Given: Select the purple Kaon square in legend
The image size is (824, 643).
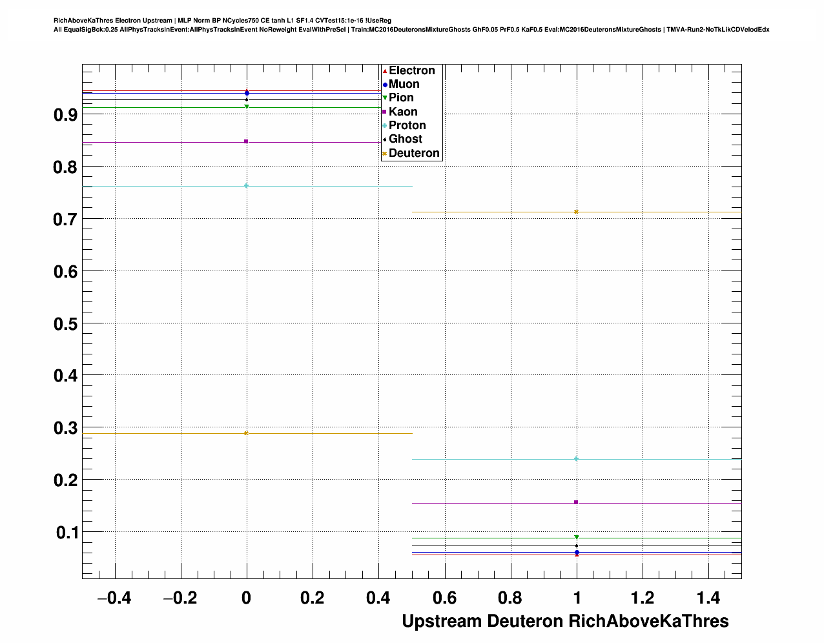Looking at the screenshot, I should pos(385,112).
